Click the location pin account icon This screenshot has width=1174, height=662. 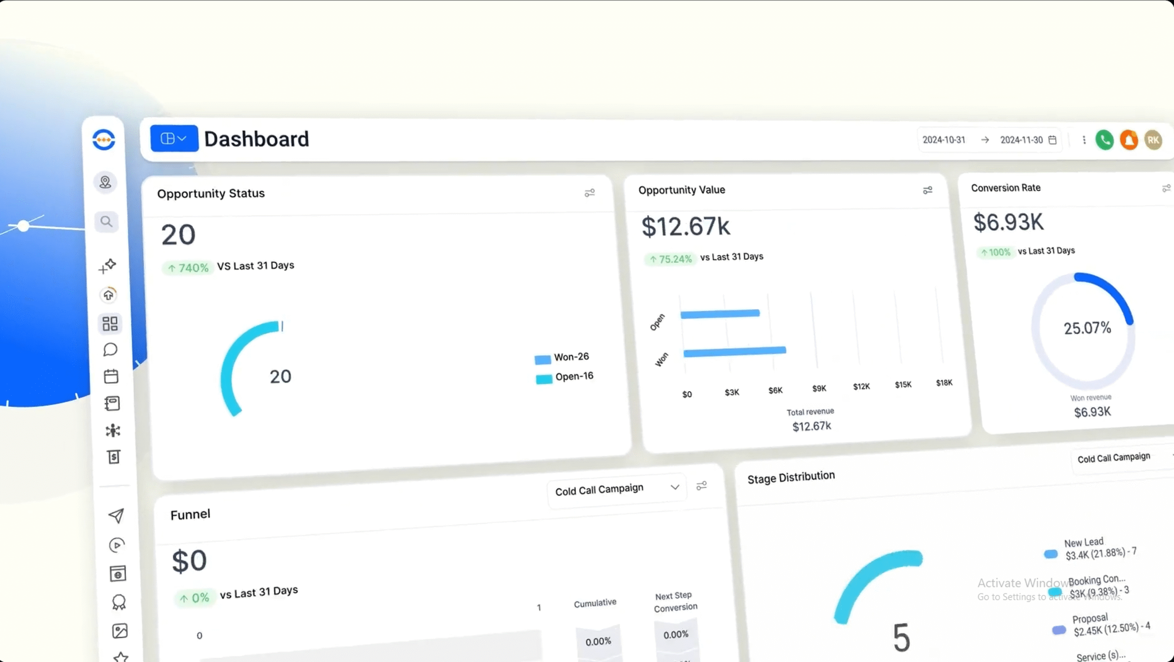tap(105, 182)
